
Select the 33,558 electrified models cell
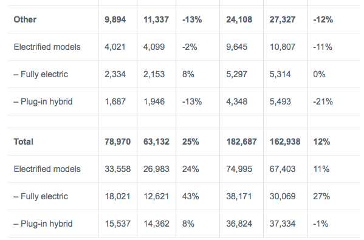click(117, 169)
